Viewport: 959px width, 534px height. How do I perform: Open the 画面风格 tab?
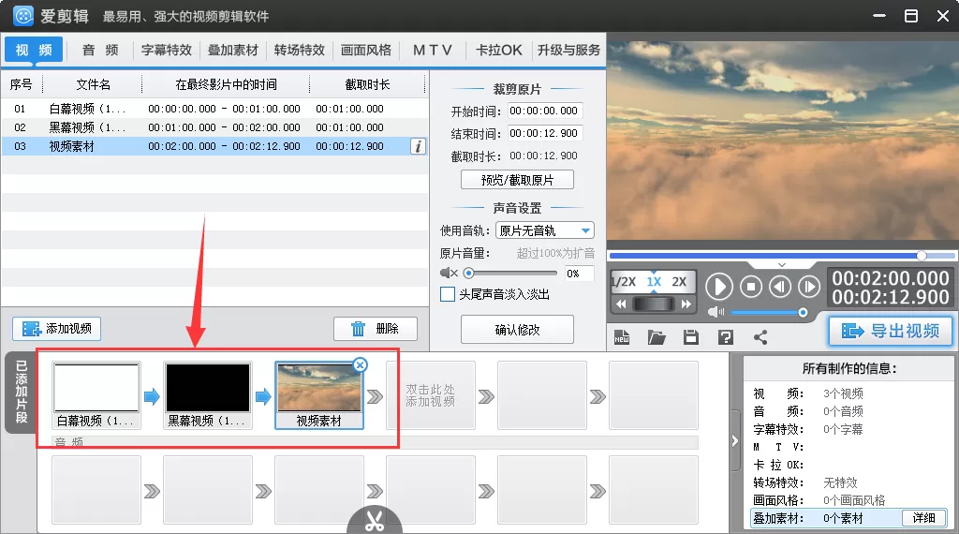coord(366,51)
